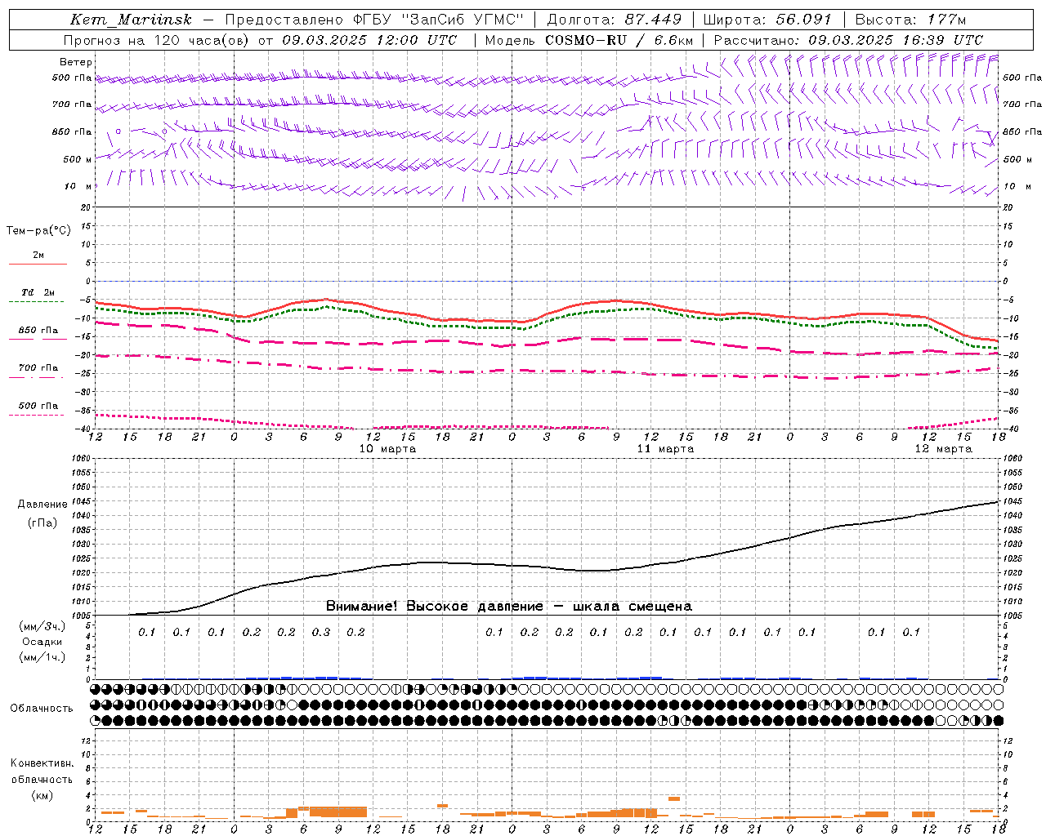Viewport: 1046px width, 836px height.
Task: Click the forecast start time 09.03.2025 12:00 UTC
Action: pyautogui.click(x=369, y=40)
